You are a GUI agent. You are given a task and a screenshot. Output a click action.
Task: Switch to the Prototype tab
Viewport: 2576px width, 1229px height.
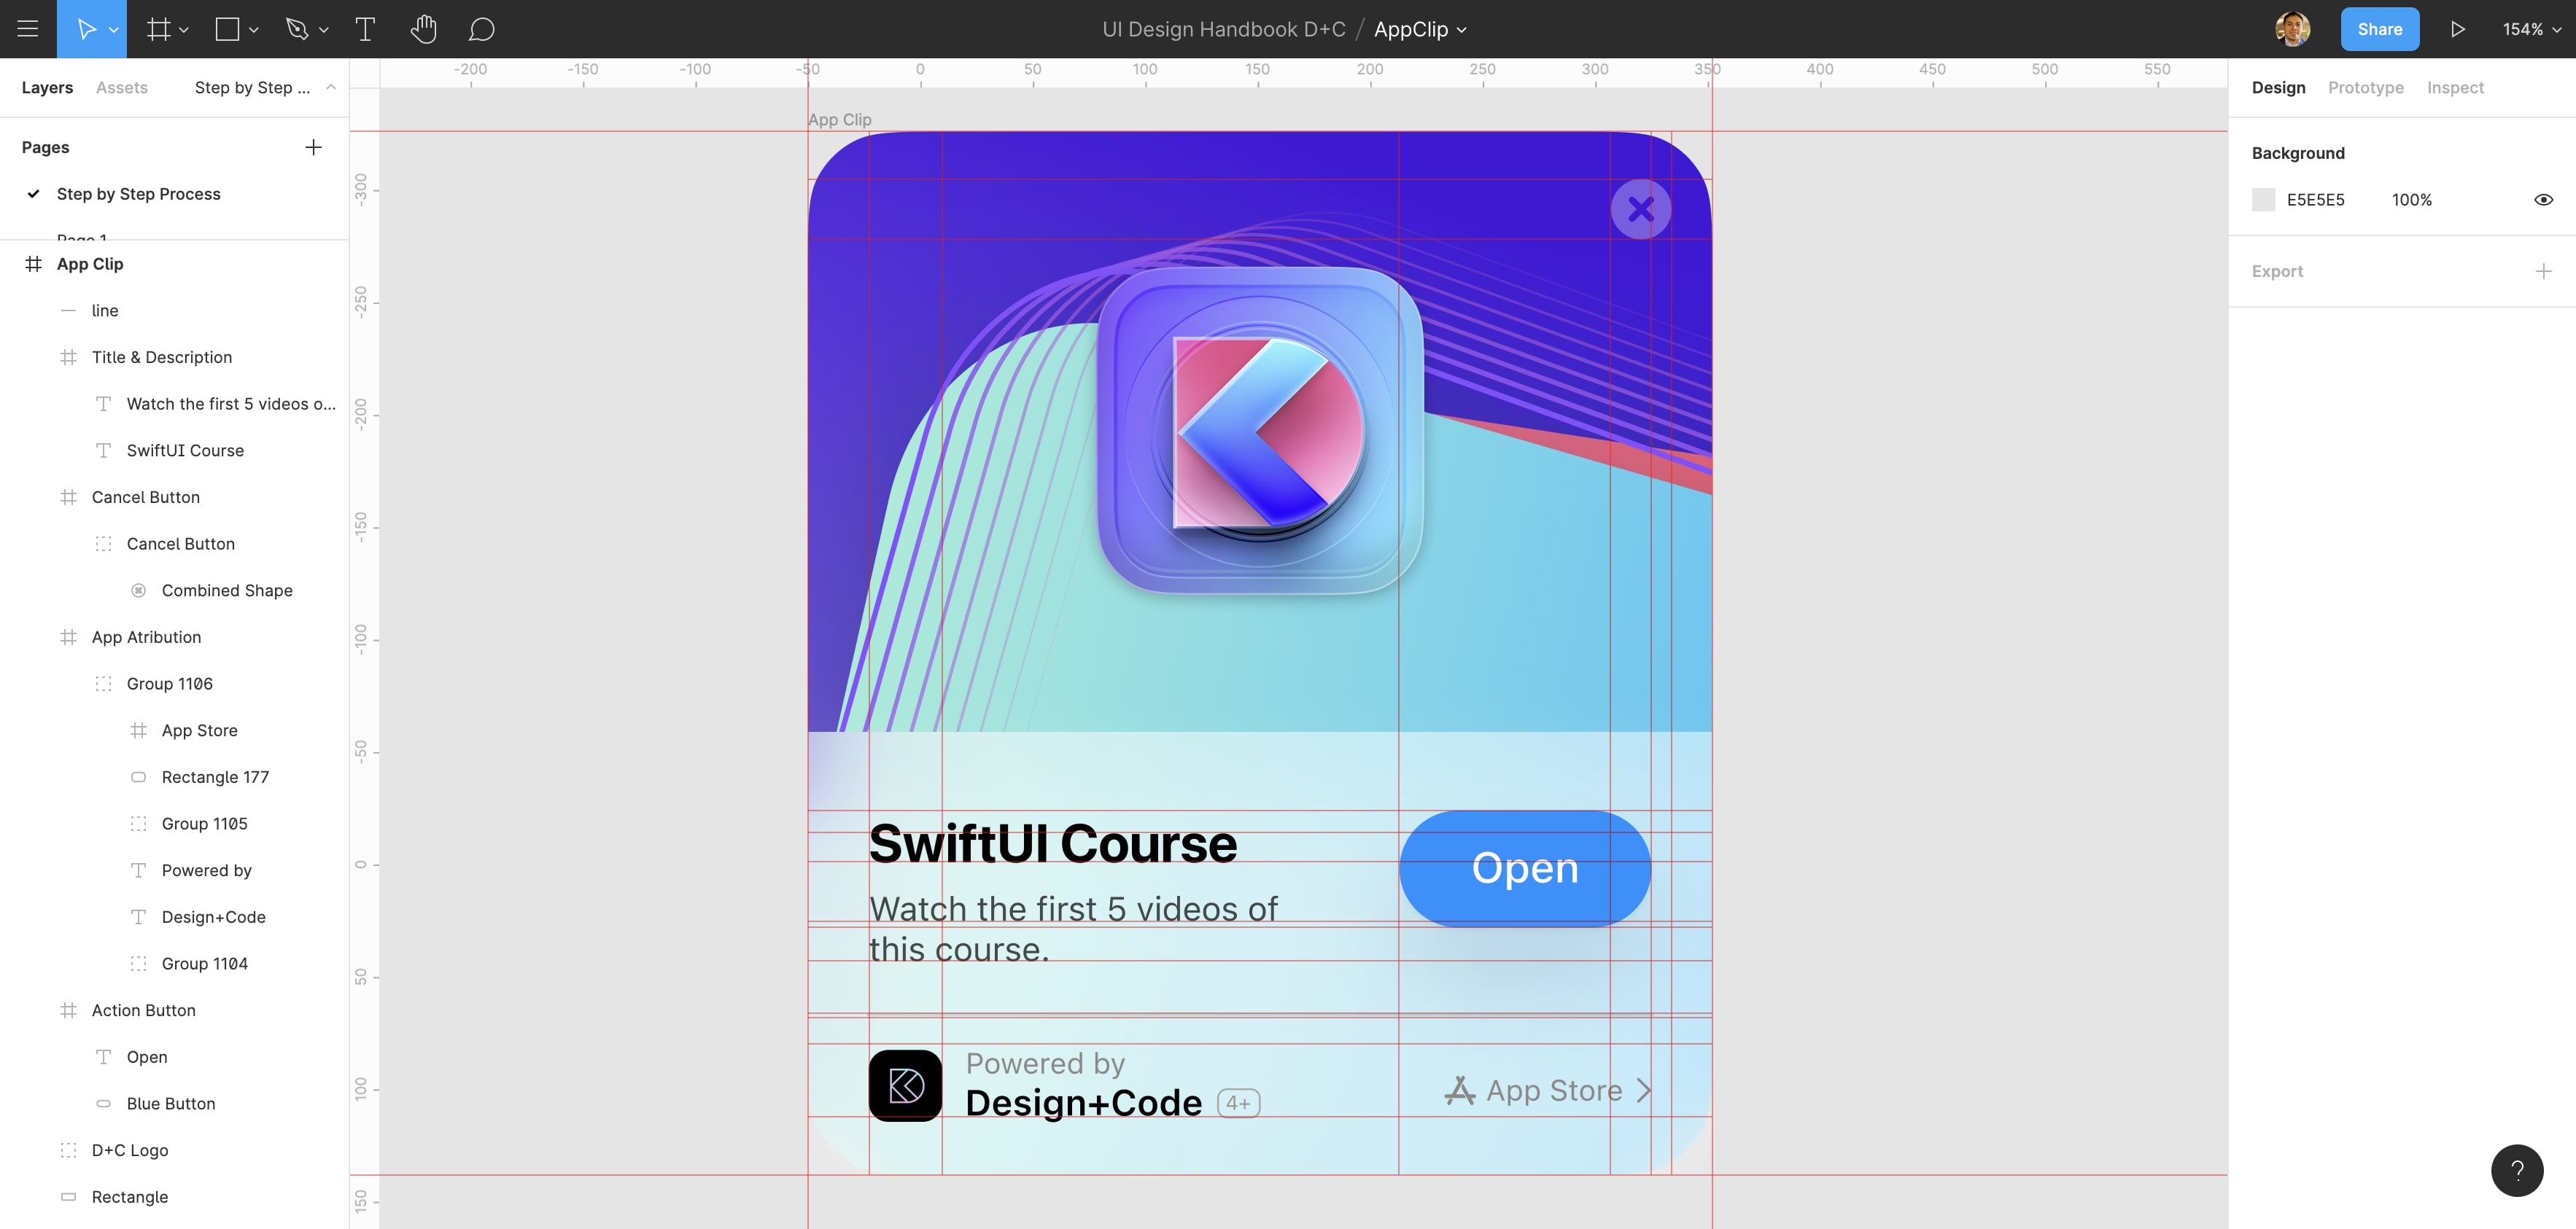(x=2365, y=88)
